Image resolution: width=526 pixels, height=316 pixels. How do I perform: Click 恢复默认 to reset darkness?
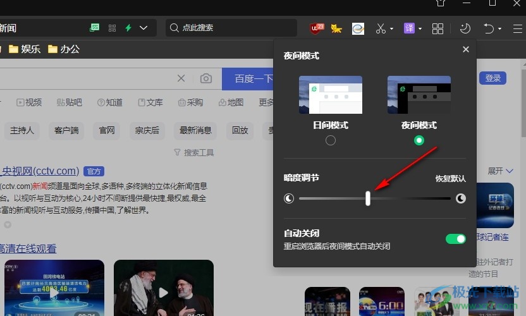click(x=451, y=178)
